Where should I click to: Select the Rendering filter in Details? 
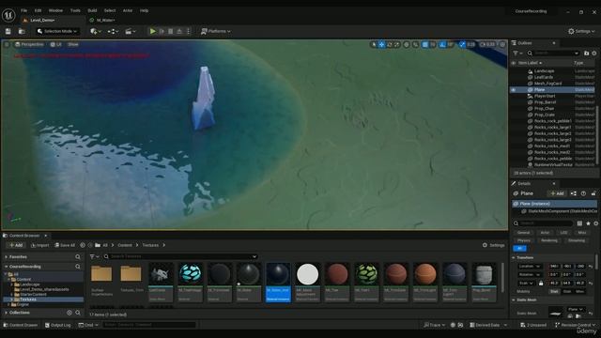click(549, 240)
